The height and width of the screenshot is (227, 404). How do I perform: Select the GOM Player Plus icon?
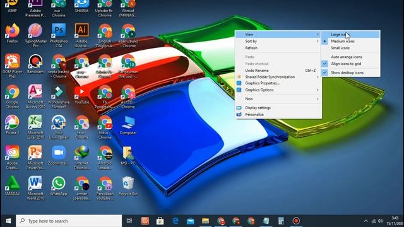click(12, 66)
